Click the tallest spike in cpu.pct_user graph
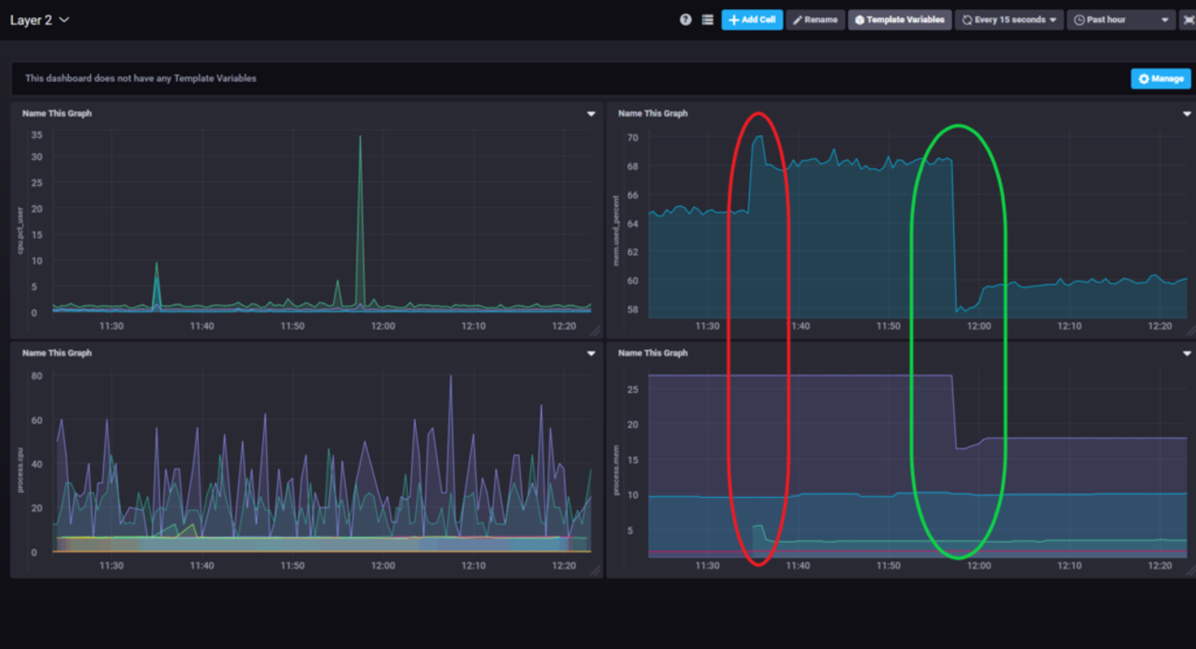Viewport: 1196px width, 649px height. (x=360, y=138)
